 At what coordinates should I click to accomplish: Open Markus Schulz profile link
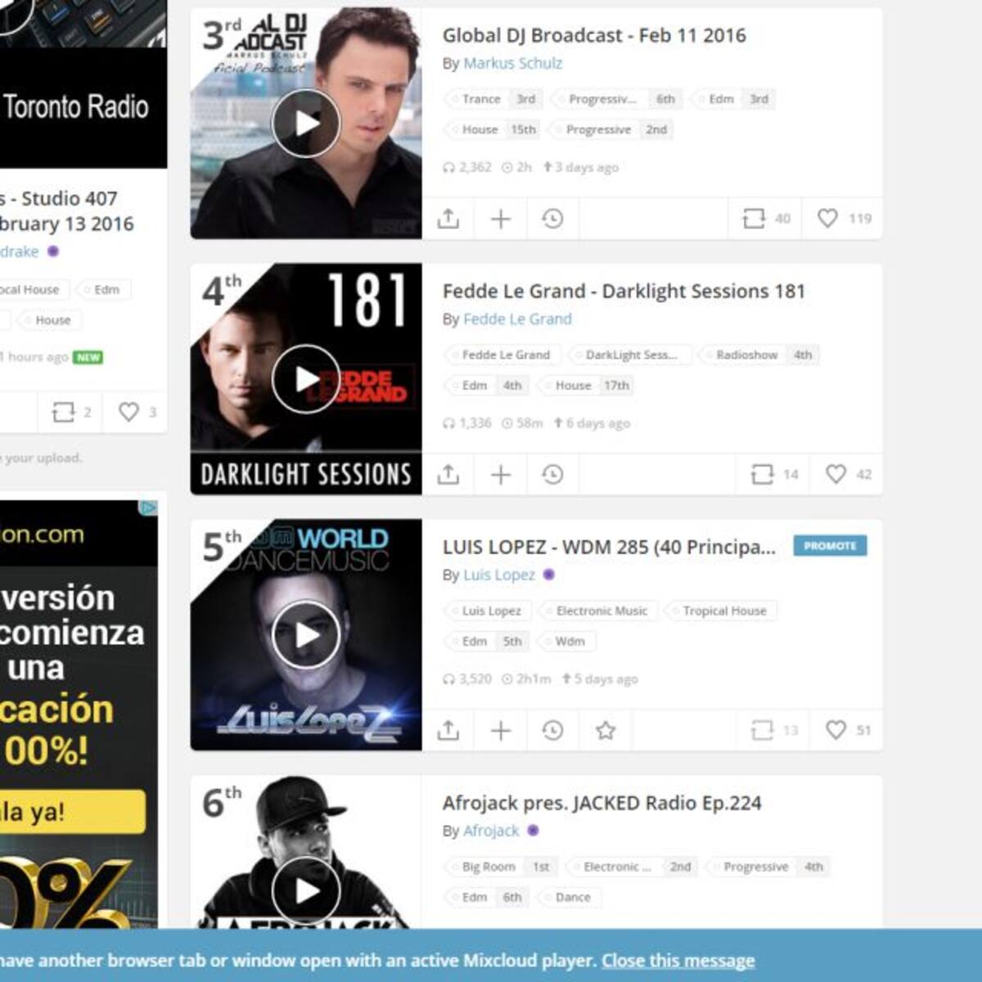click(x=512, y=63)
